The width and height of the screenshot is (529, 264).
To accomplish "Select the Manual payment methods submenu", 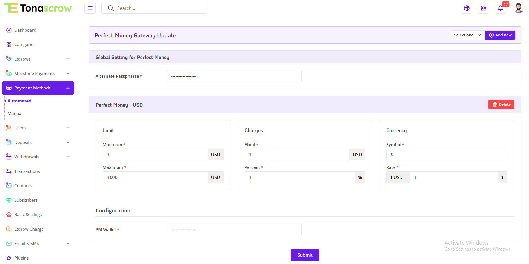I will (x=15, y=113).
